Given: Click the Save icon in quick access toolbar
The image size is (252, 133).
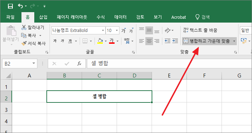Looking at the screenshot, I should click(x=10, y=6).
